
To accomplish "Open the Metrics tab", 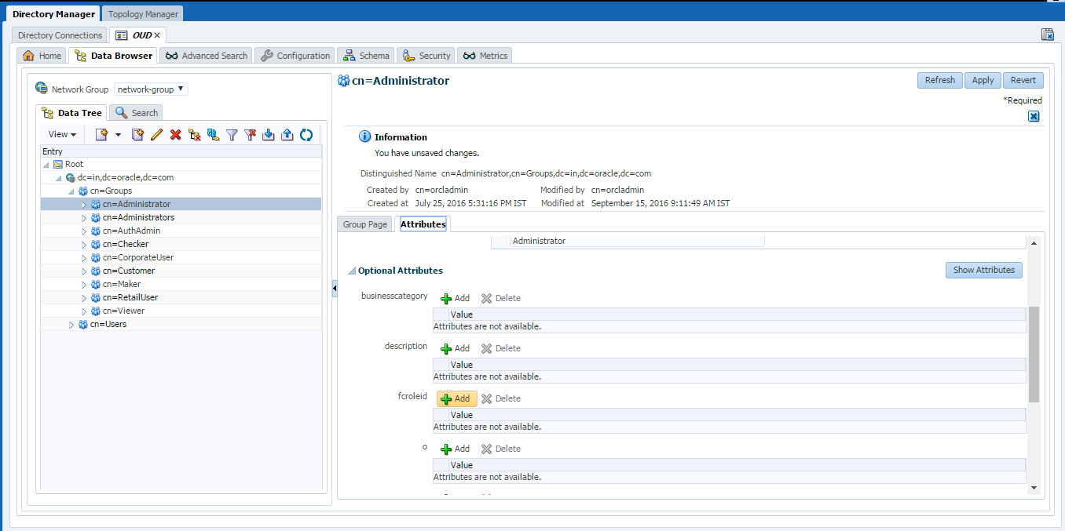I will tap(485, 56).
